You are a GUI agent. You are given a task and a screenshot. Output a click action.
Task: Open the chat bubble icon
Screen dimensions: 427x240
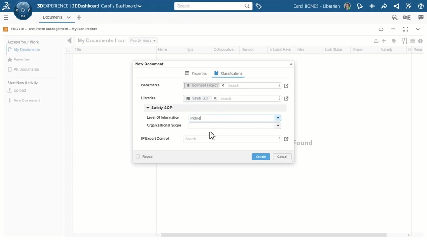(421, 17)
